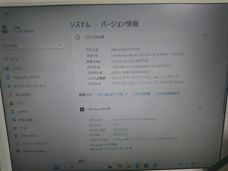
Task: Click the personalization brush icon
Action: pos(10,95)
